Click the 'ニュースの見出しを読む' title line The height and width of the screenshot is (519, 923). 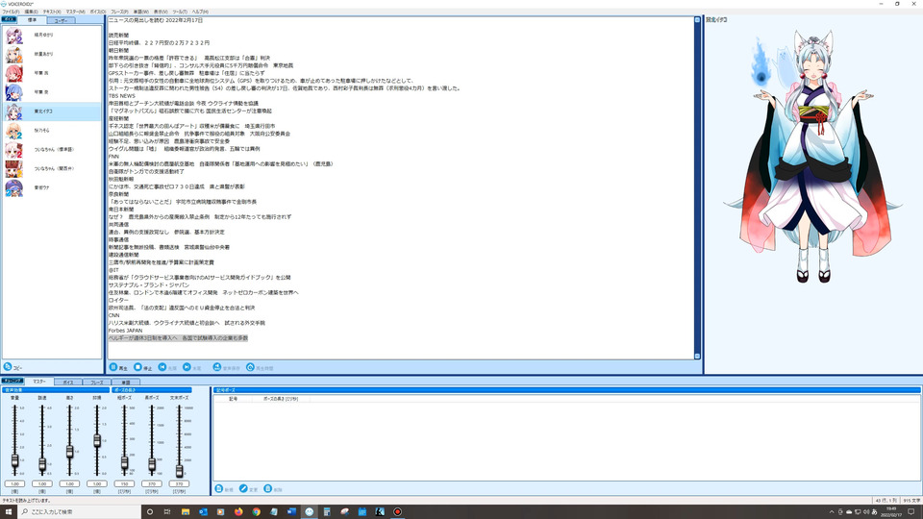coord(156,20)
